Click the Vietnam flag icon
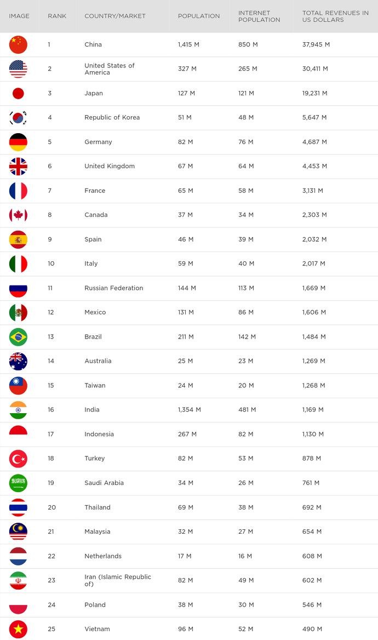 [18, 629]
